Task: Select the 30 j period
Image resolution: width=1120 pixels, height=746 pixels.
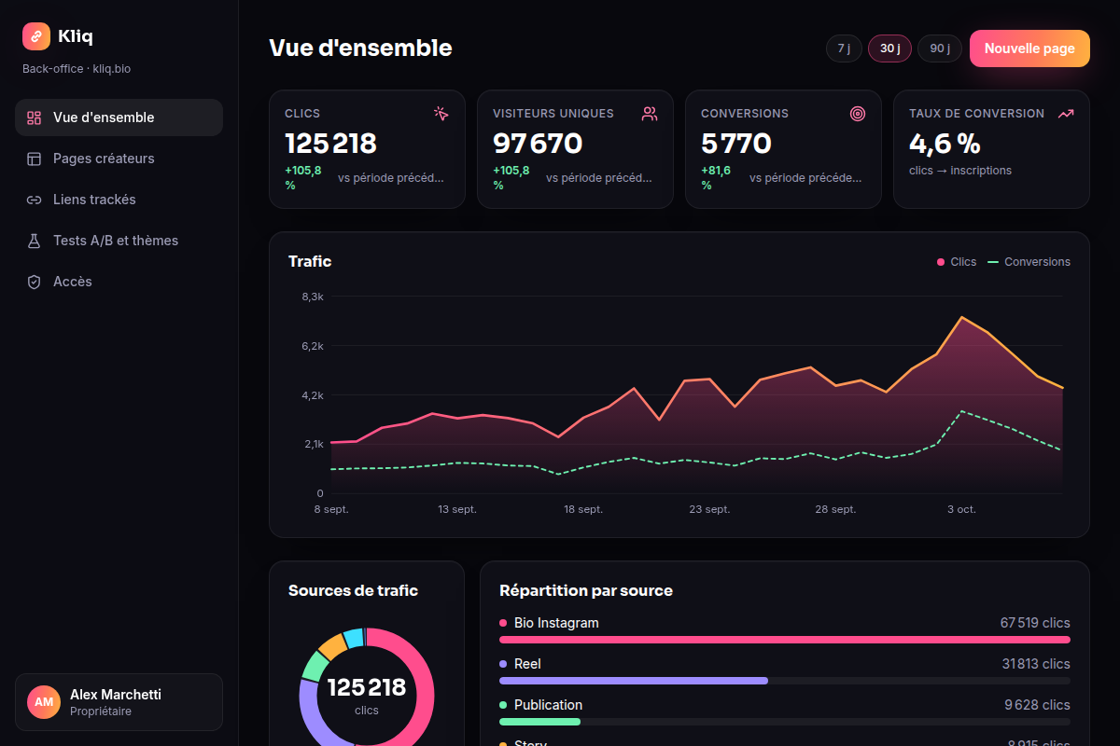Action: tap(889, 48)
